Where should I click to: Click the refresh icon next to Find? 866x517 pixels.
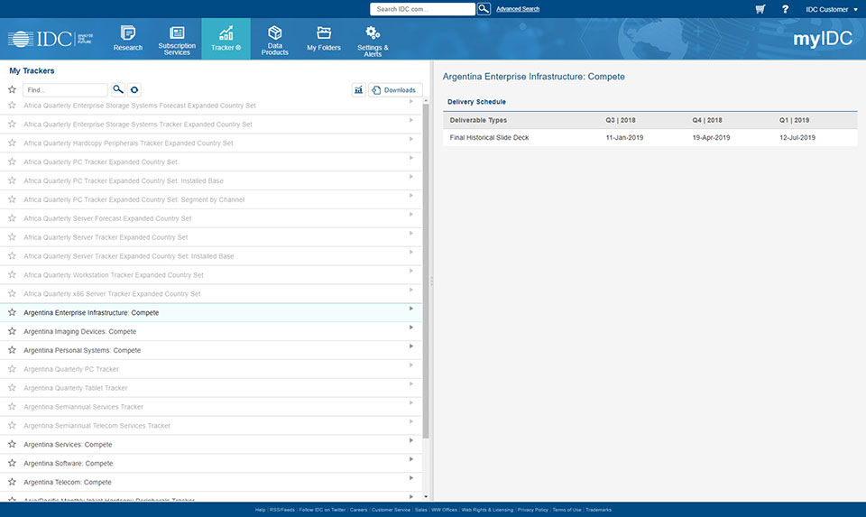(134, 89)
